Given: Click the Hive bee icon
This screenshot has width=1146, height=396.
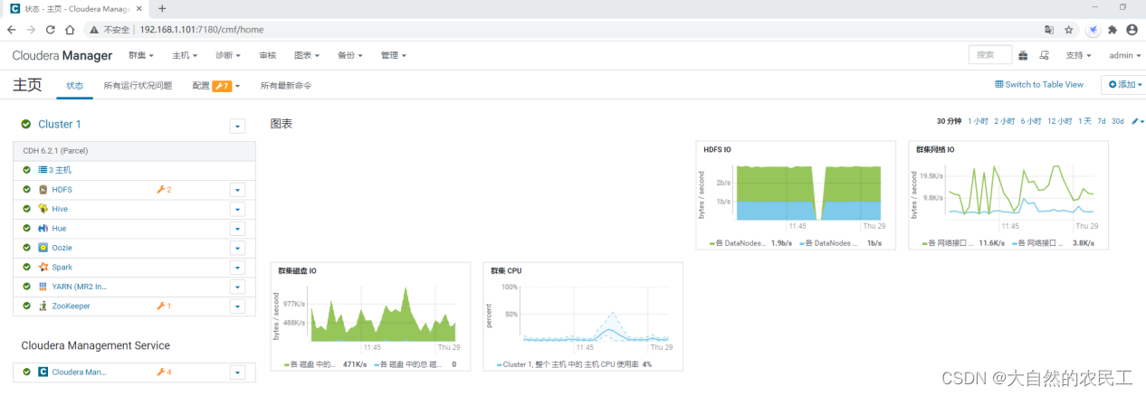Looking at the screenshot, I should click(x=43, y=209).
